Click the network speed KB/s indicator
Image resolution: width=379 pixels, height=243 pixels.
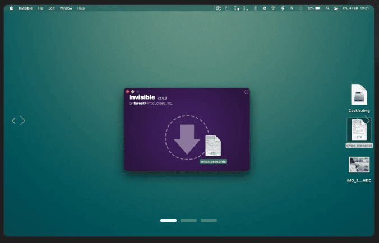pos(218,8)
